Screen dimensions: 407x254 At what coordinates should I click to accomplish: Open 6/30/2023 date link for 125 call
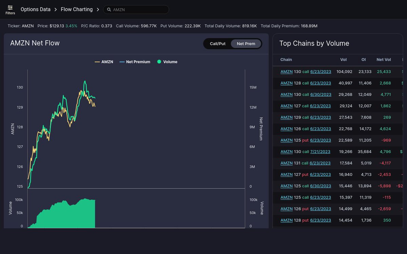(x=321, y=186)
